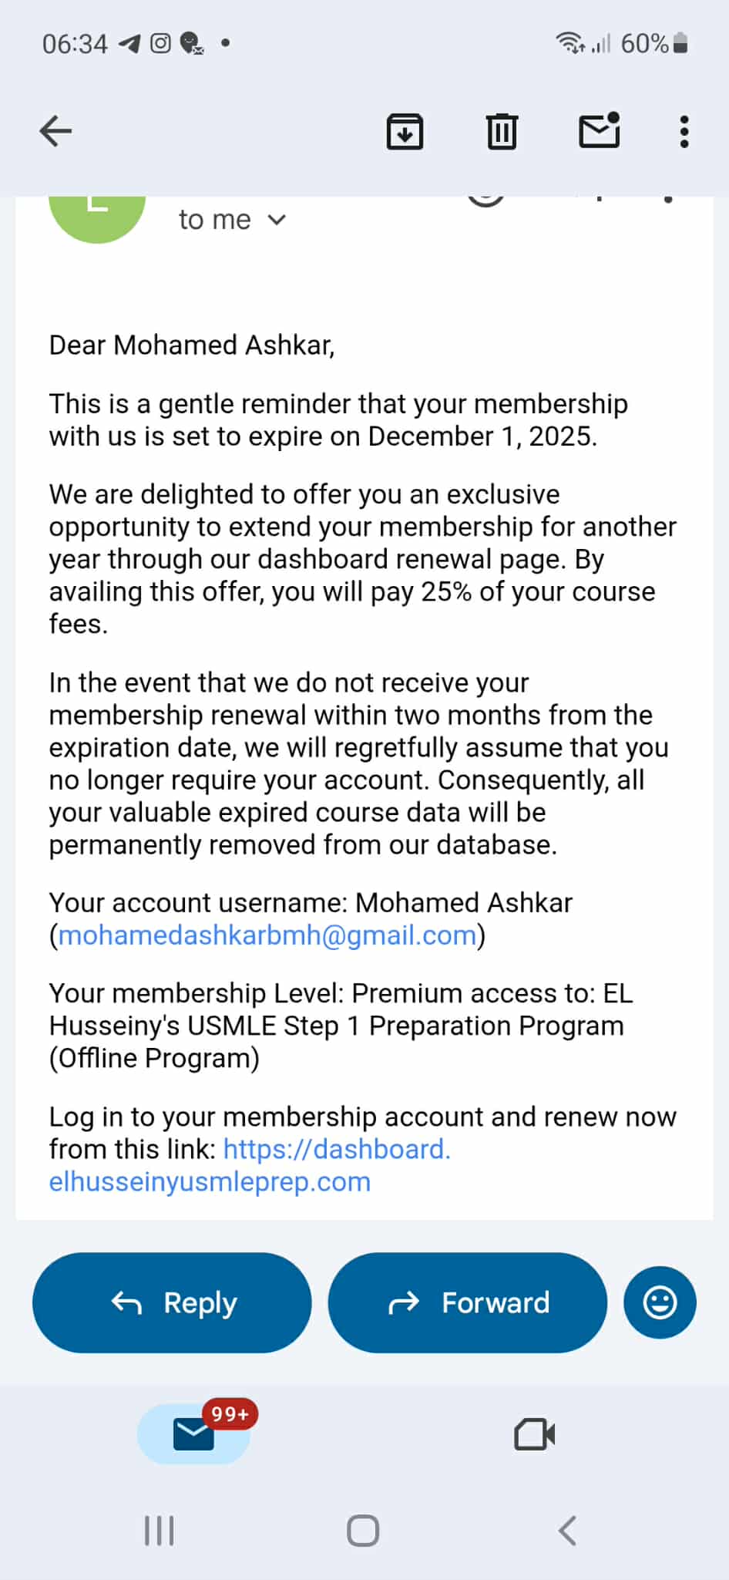Tap the Android back navigation chevron
The height and width of the screenshot is (1580, 729).
coord(568,1531)
